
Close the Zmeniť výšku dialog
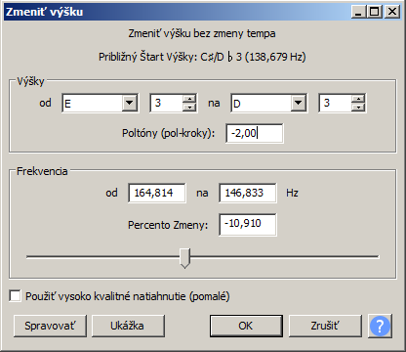[x=392, y=12]
